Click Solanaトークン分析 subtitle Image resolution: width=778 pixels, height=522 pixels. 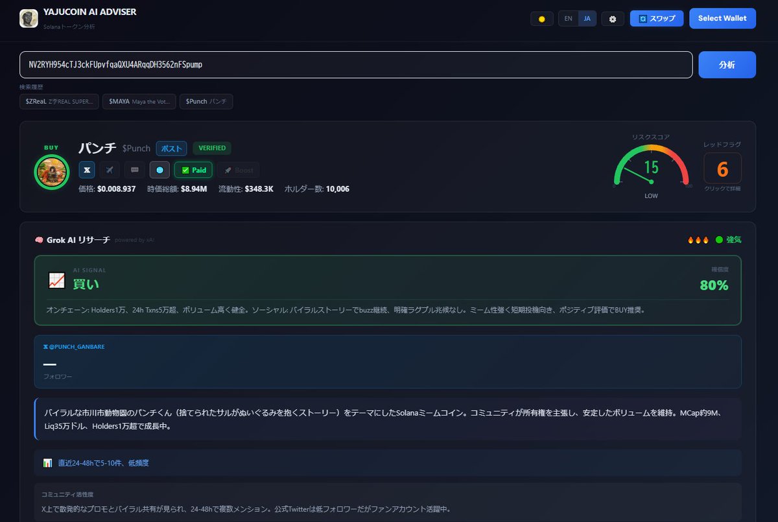coord(69,26)
